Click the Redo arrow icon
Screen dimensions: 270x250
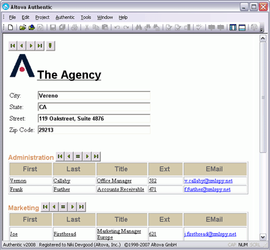click(126, 28)
